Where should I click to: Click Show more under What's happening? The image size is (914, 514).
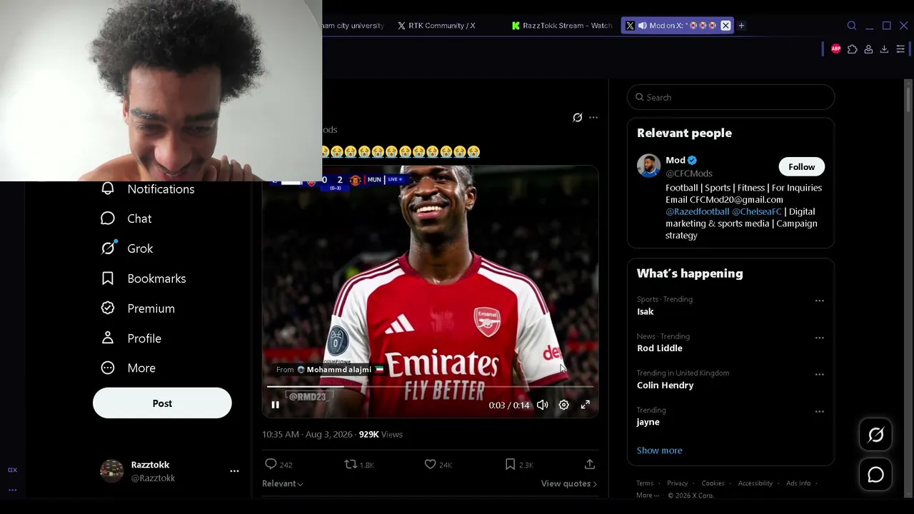(659, 450)
